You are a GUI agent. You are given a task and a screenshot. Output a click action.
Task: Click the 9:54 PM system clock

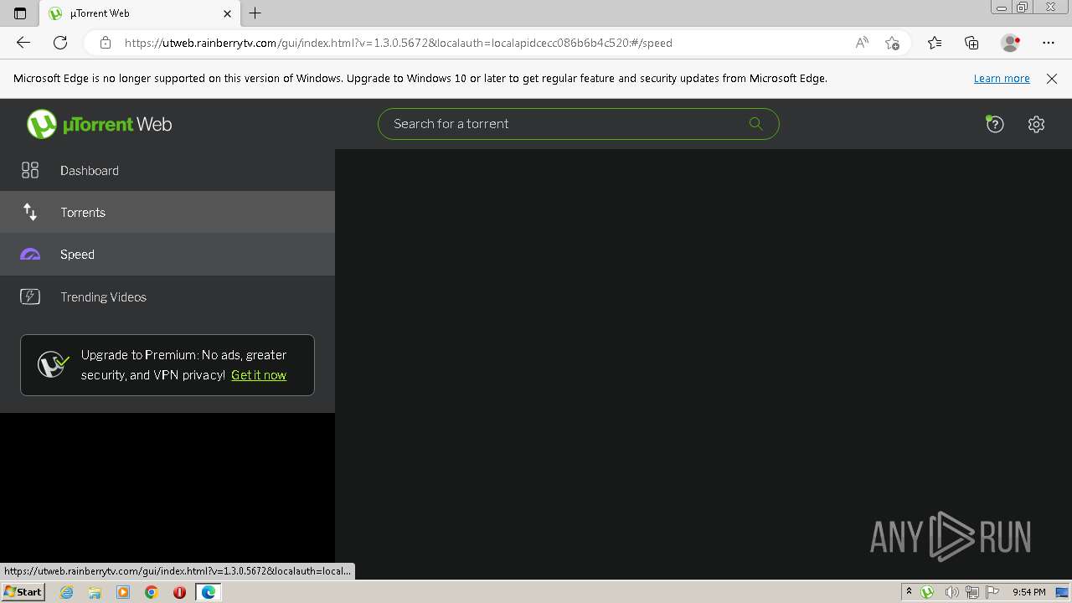[x=1028, y=592]
